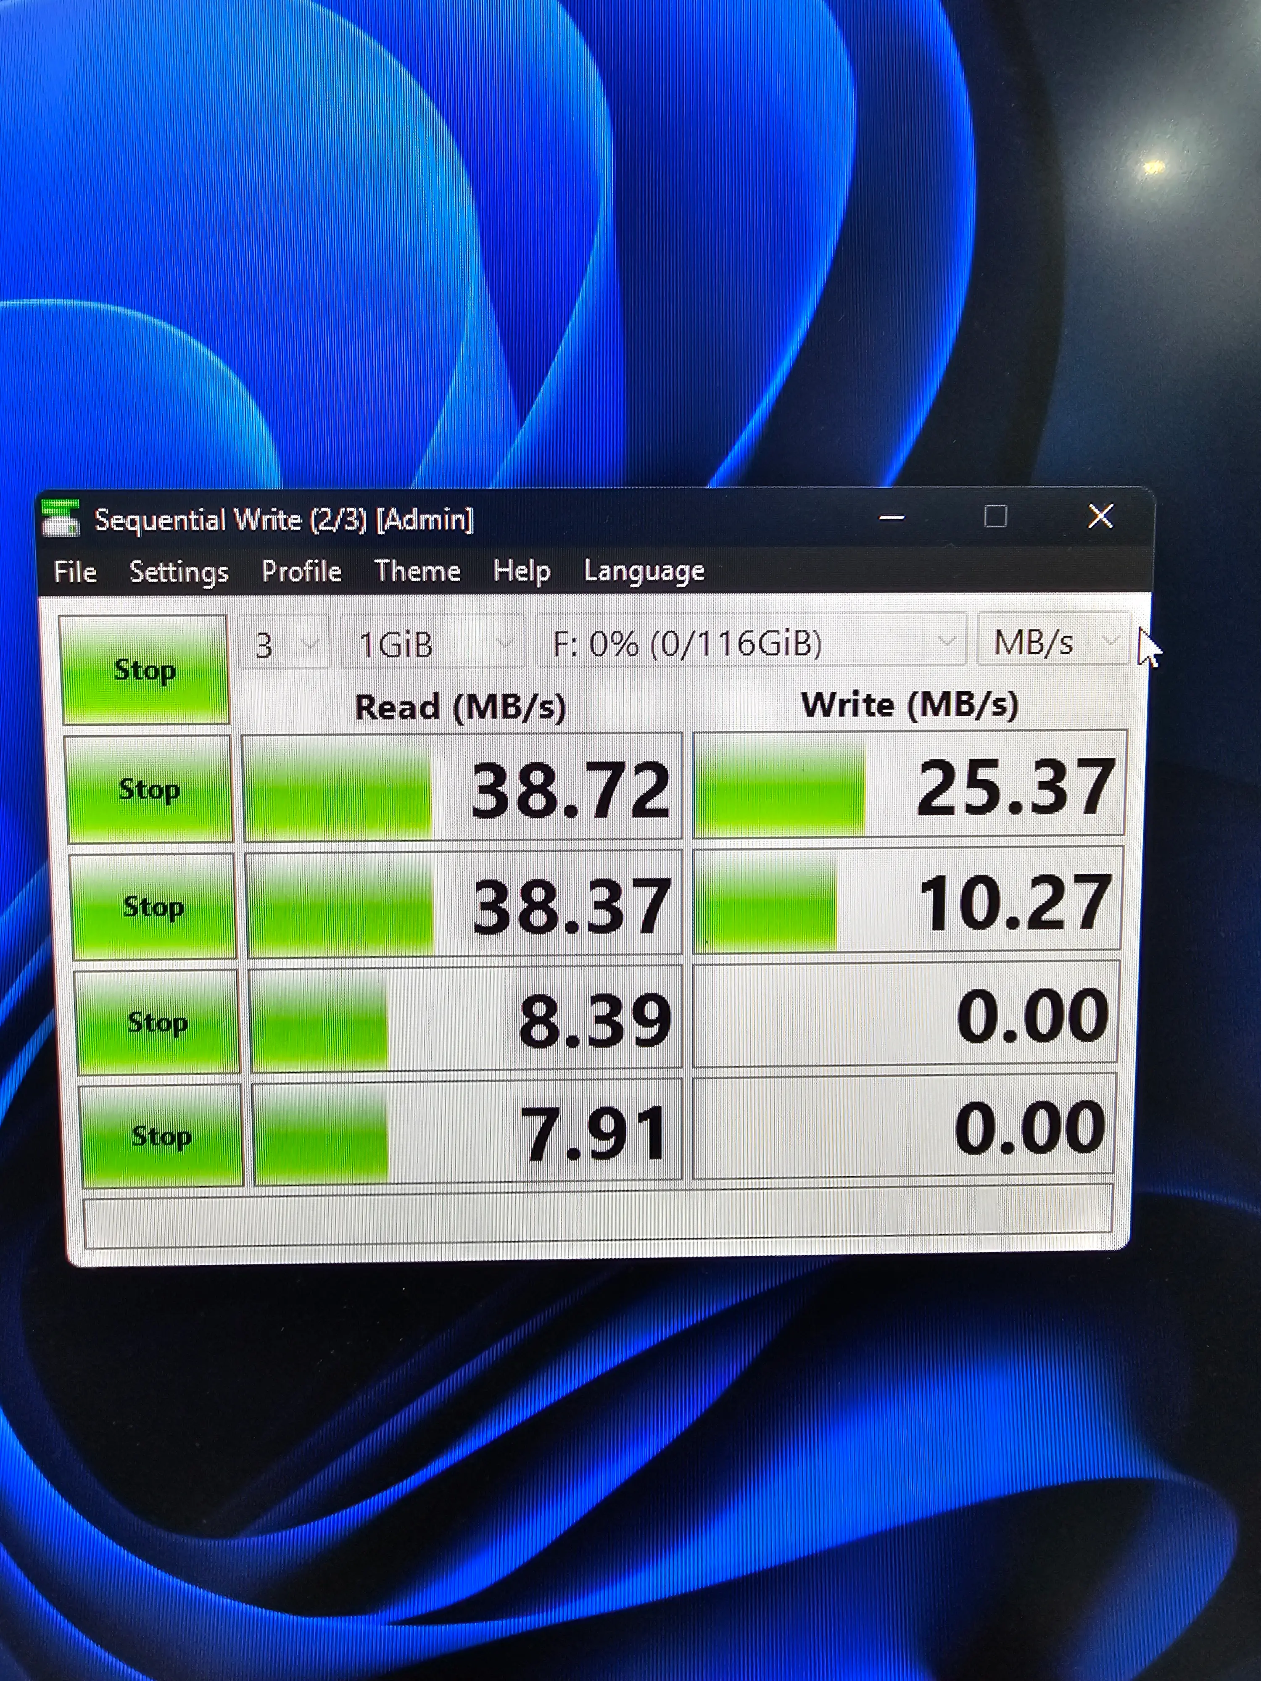Click Stop button in the 38.37 row

tap(153, 906)
